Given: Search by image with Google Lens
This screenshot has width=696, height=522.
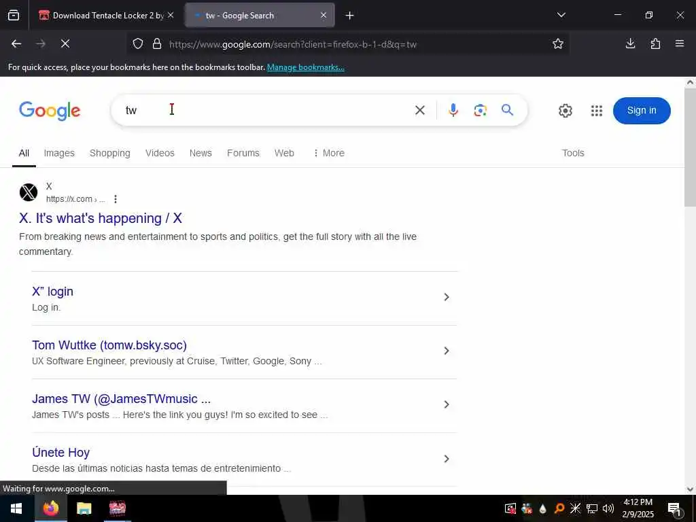Looking at the screenshot, I should [481, 110].
